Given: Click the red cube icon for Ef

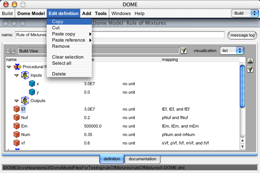Looking at the screenshot, I should (x=17, y=109).
